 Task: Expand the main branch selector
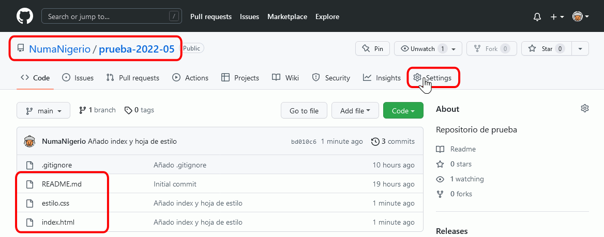coord(43,110)
